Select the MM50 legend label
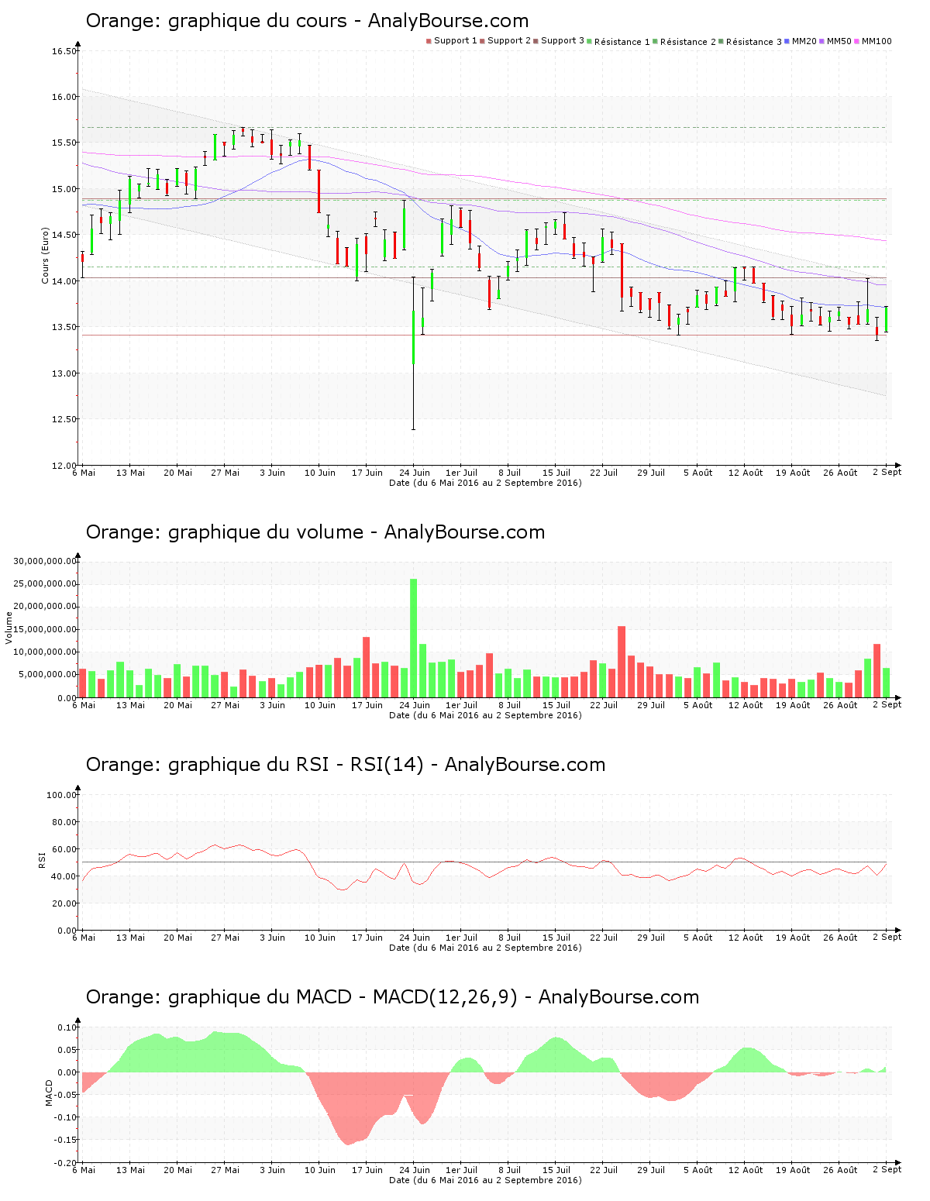Image resolution: width=930 pixels, height=1201 pixels. click(x=839, y=41)
